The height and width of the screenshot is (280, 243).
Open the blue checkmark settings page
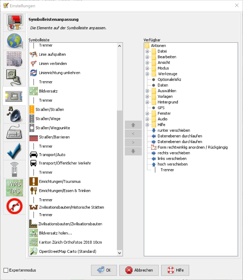click(14, 151)
